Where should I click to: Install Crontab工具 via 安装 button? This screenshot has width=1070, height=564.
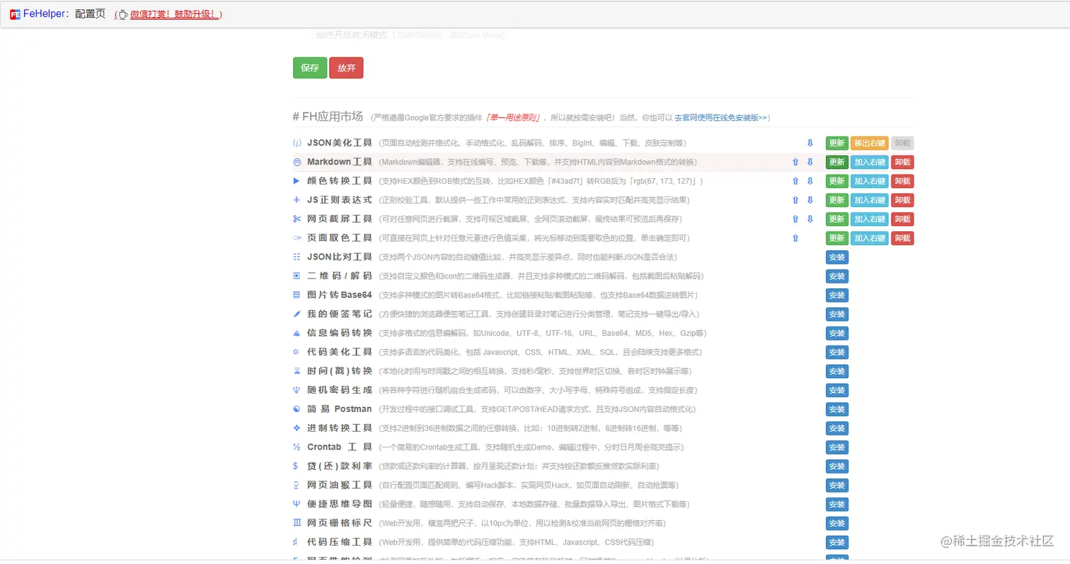pos(836,447)
